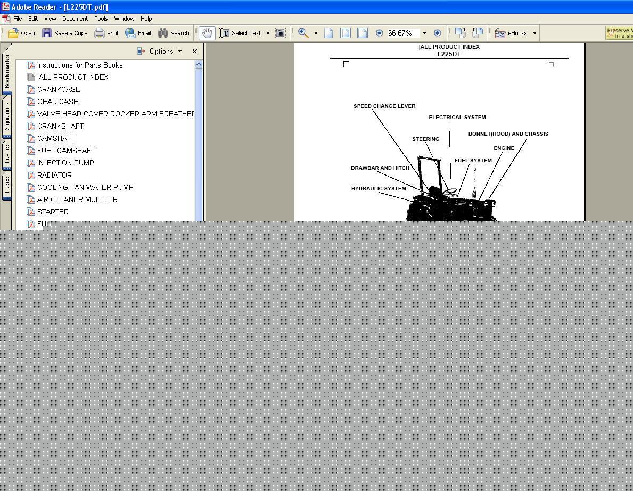The width and height of the screenshot is (633, 491).
Task: Open eBooks dropdown arrow
Action: tap(535, 33)
